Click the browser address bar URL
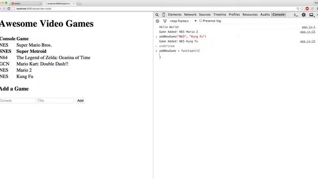 click(x=34, y=9)
